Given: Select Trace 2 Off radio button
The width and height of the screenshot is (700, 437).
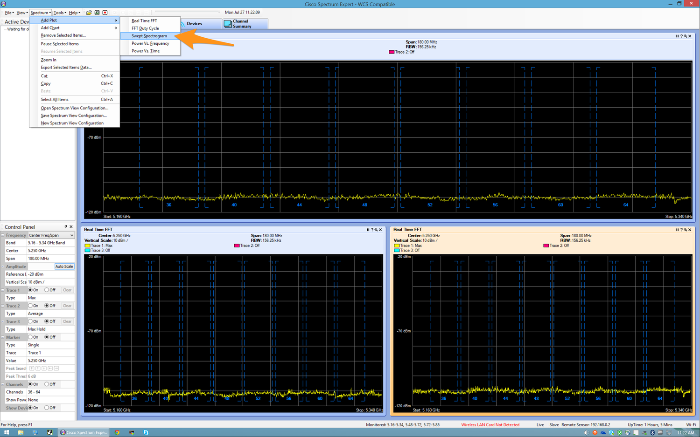Looking at the screenshot, I should point(47,306).
